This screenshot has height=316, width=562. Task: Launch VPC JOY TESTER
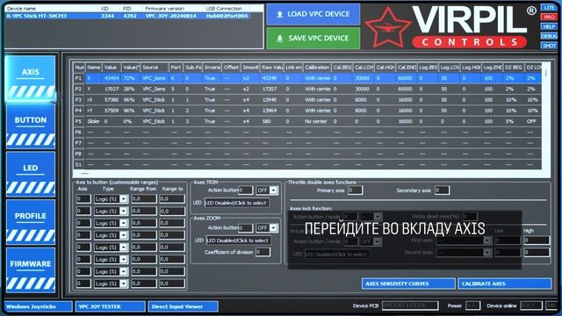point(111,306)
